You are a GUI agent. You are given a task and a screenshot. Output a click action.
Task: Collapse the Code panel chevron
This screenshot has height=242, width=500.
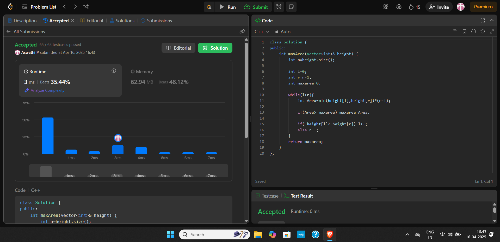(x=492, y=21)
